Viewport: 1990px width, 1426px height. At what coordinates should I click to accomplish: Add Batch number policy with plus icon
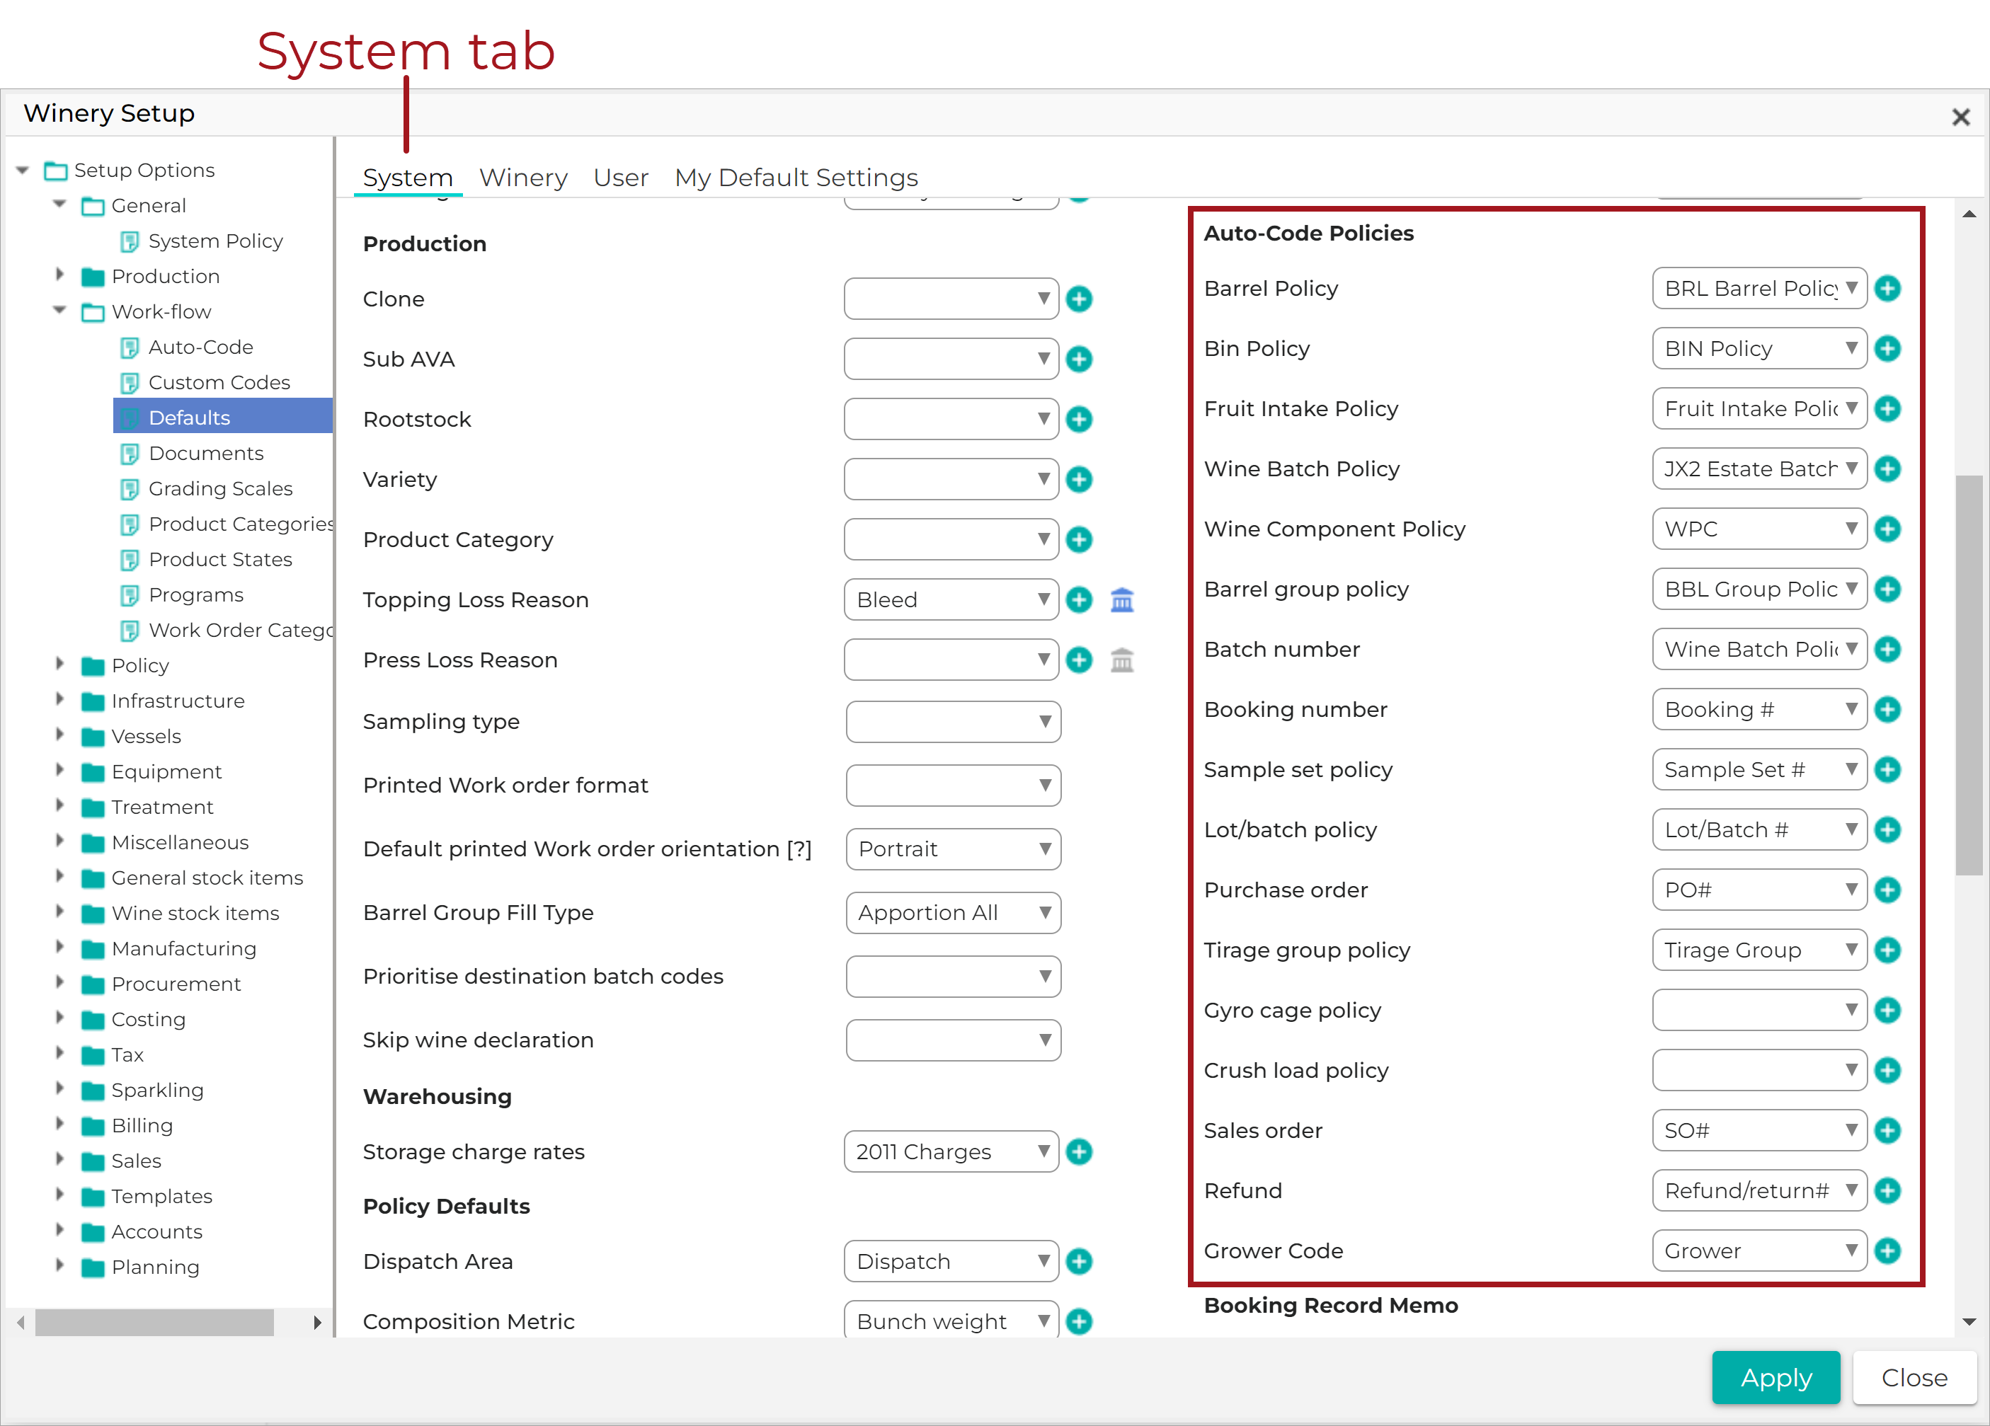point(1887,649)
